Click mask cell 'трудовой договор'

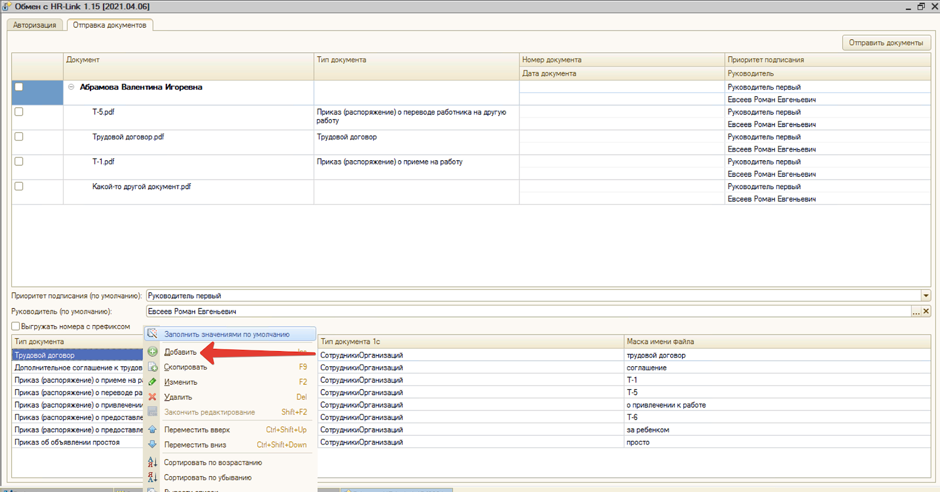(x=777, y=355)
